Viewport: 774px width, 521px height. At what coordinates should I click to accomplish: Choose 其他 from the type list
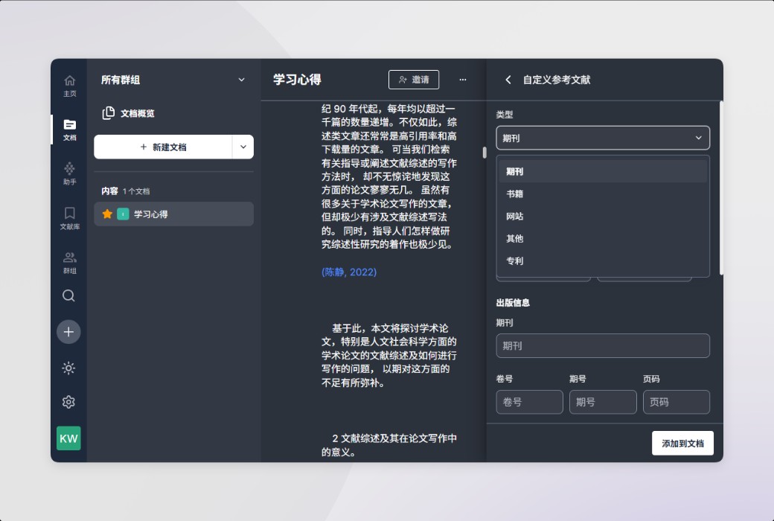(603, 238)
